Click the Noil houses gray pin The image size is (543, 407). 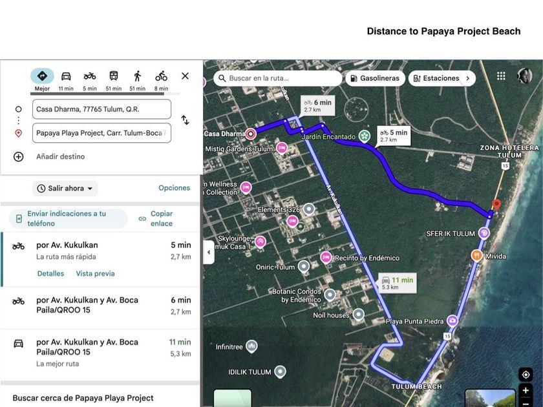coord(358,315)
